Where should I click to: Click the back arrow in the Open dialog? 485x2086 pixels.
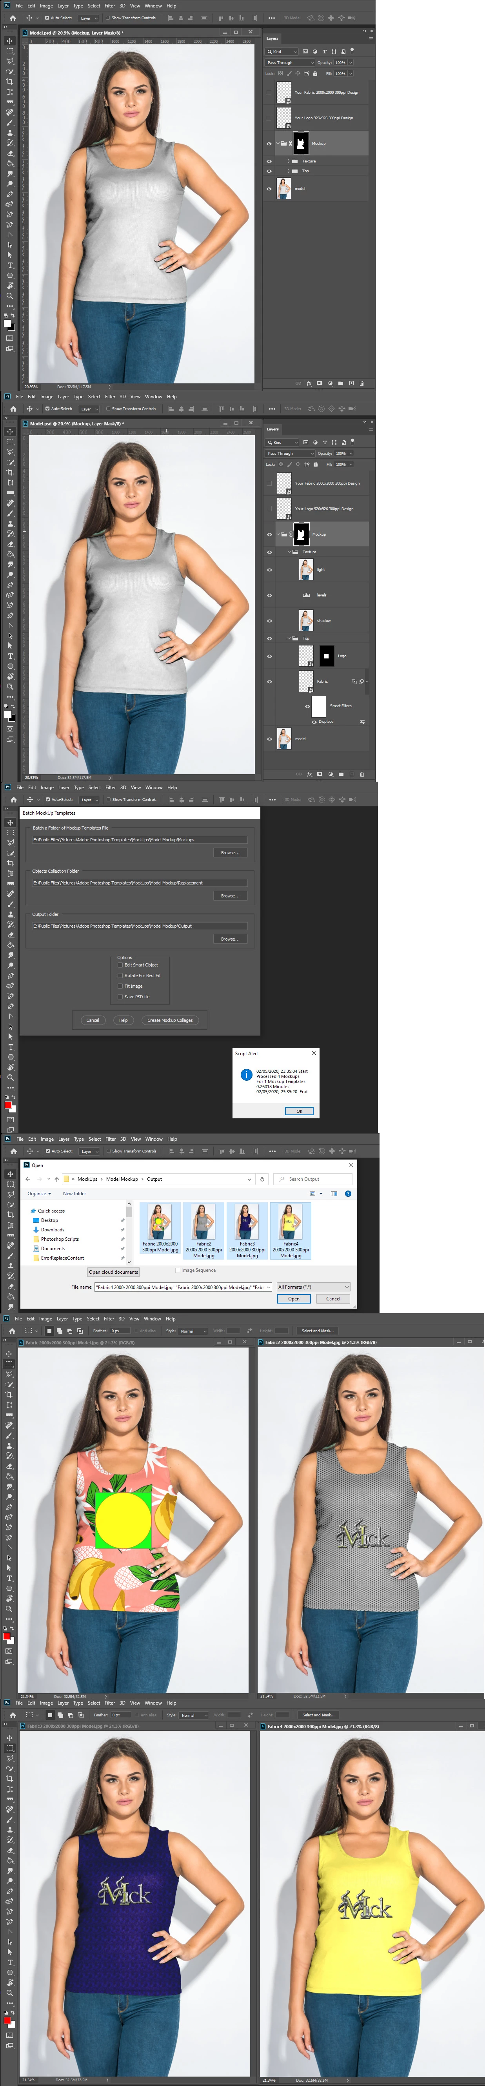28,1179
